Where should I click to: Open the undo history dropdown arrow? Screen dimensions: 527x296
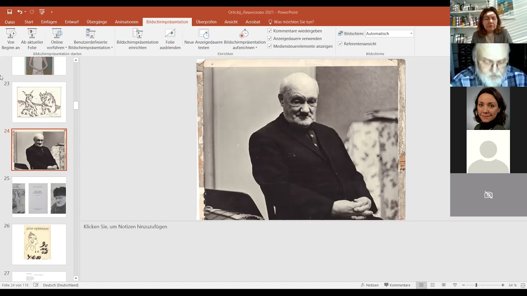[25, 12]
